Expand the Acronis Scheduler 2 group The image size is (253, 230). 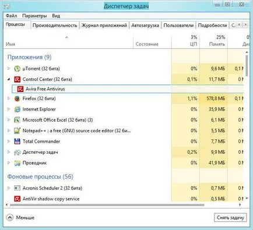(9, 188)
